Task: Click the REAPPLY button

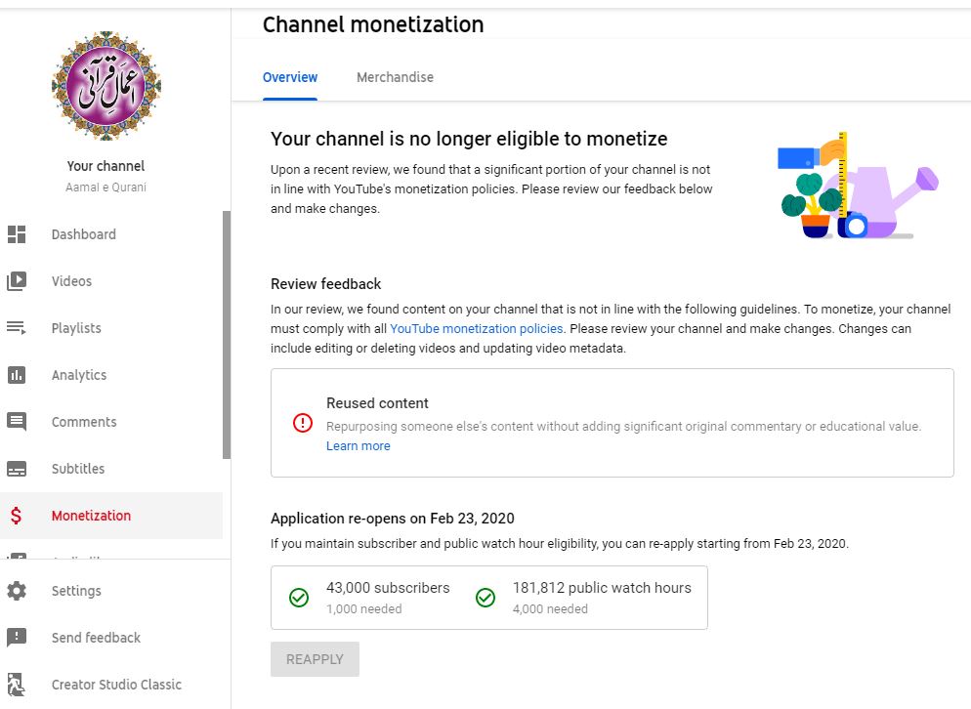Action: 315,659
